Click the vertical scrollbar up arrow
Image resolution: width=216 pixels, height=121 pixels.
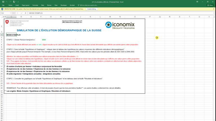click(x=214, y=17)
